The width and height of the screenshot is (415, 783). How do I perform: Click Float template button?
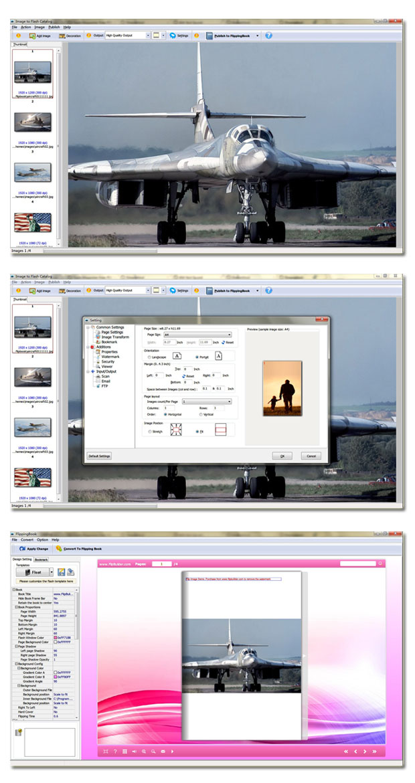click(x=33, y=572)
